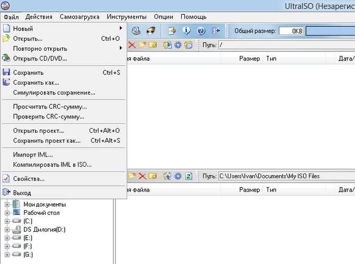
Task: Choose Проверить CRC-сумму... entry
Action: click(64, 116)
